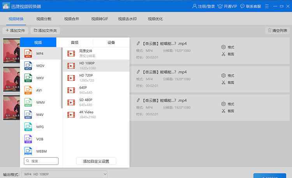Click the 格式 label of second video
Image resolution: width=292 pixels, height=178 pixels.
tap(231, 76)
